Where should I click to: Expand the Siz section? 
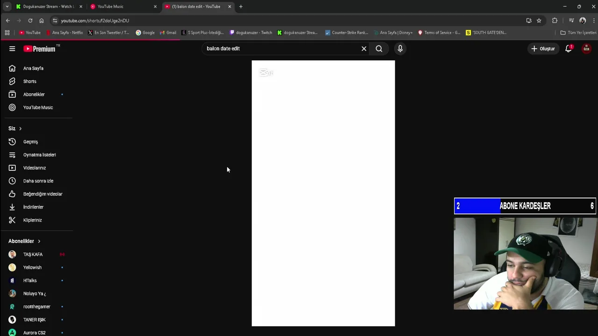[15, 128]
